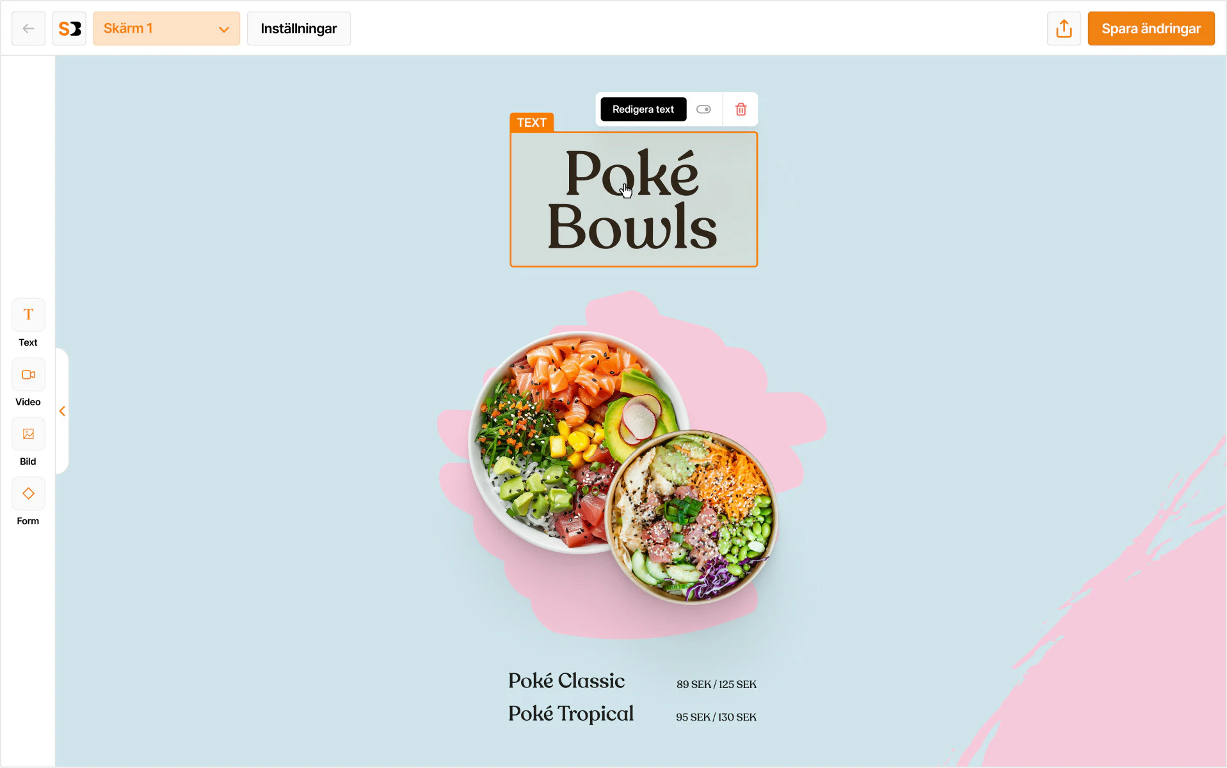Viewport: 1227px width, 768px height.
Task: Select the Poké Classic menu text
Action: (x=566, y=680)
